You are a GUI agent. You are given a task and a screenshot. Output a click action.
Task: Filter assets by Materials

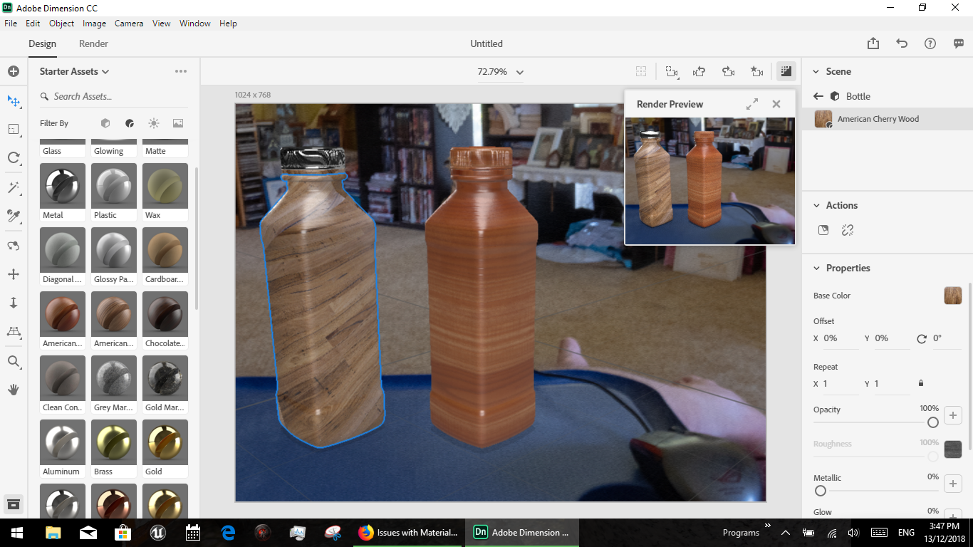click(x=130, y=123)
